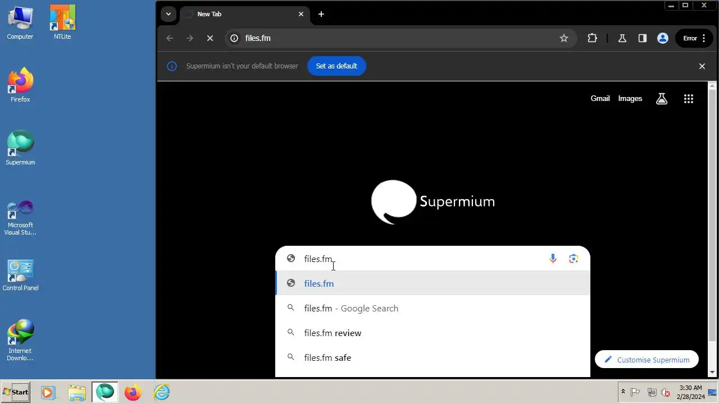Click the search box containing files.fm

433,259
